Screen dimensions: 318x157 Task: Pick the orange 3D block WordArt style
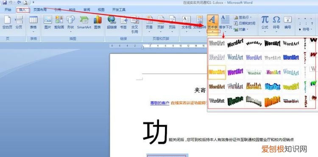tap(272, 101)
